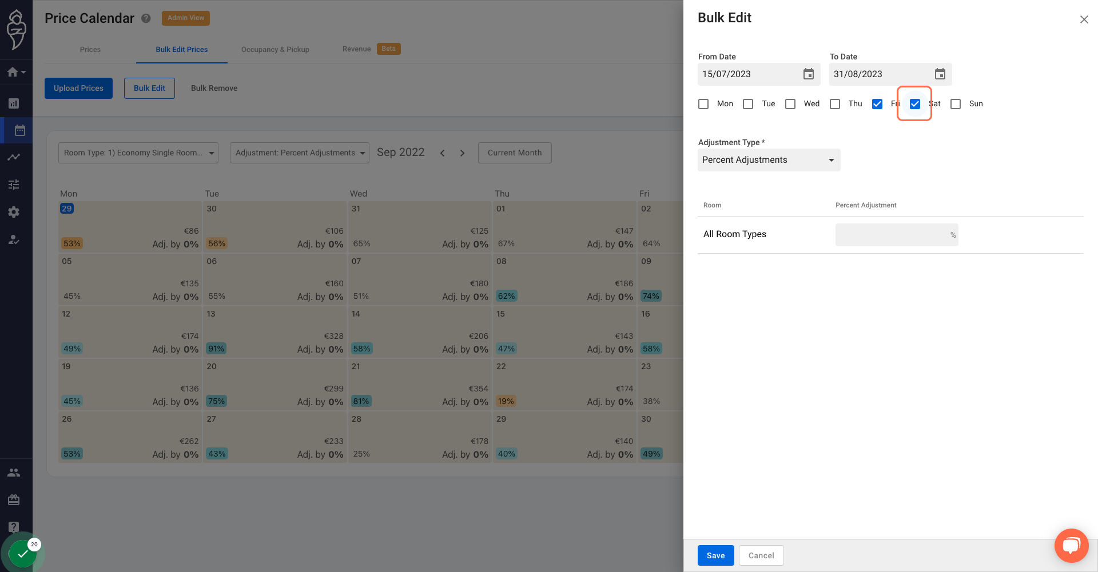Check the Mon checkbox
The image size is (1098, 572).
tap(703, 104)
